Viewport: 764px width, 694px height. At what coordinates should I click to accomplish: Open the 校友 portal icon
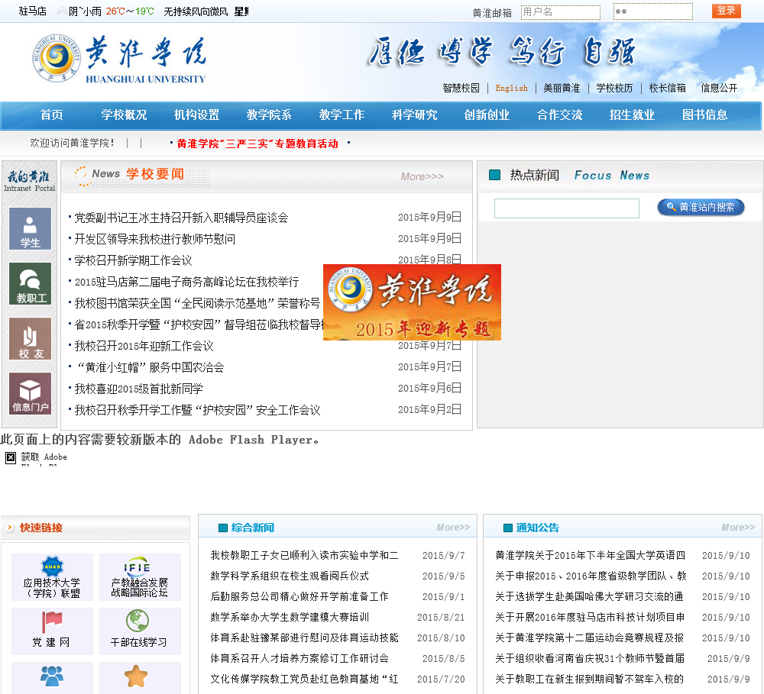coord(30,338)
